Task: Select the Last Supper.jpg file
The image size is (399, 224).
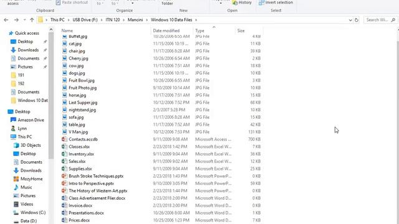Action: coord(83,103)
